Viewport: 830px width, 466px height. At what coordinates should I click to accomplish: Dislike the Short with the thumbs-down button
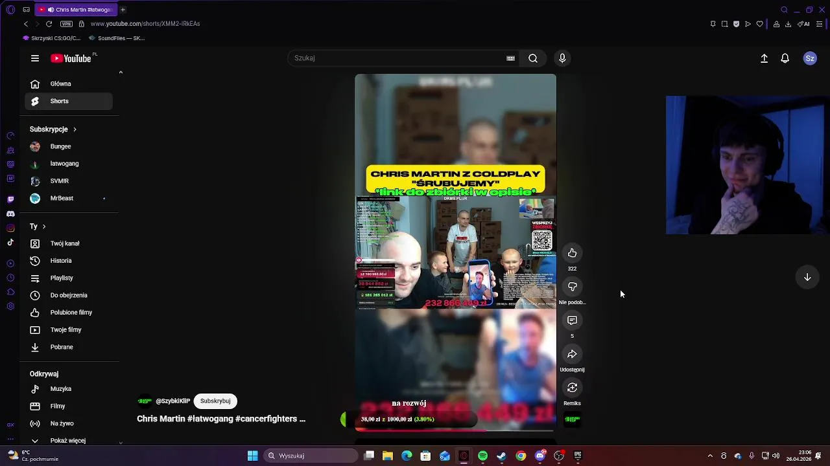572,287
